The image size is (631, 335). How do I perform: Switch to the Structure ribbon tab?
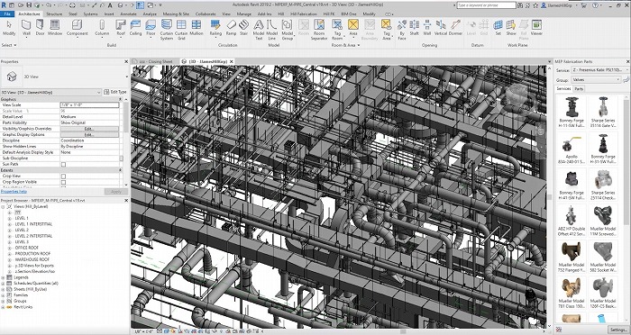[x=54, y=14]
